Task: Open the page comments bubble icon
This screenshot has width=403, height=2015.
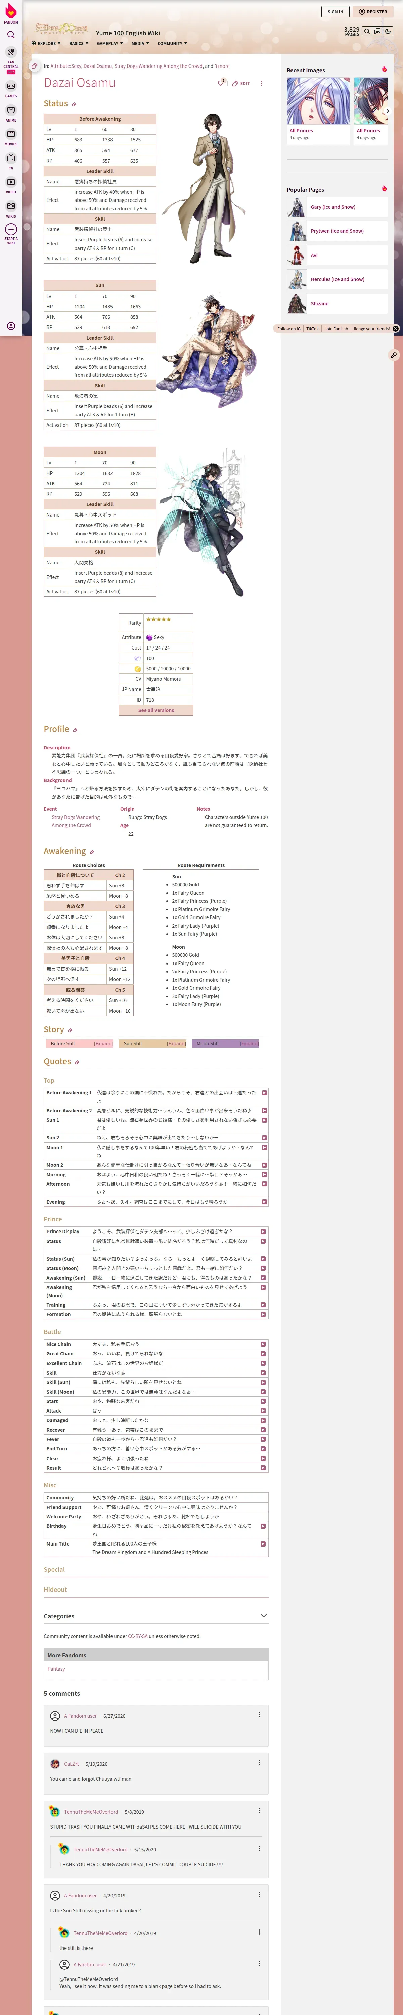Action: (221, 82)
